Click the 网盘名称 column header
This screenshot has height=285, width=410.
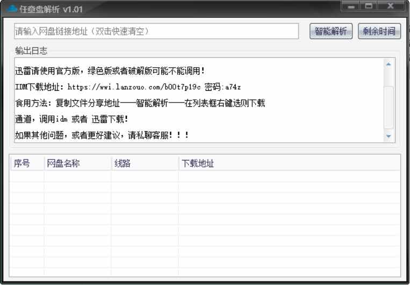pos(78,164)
